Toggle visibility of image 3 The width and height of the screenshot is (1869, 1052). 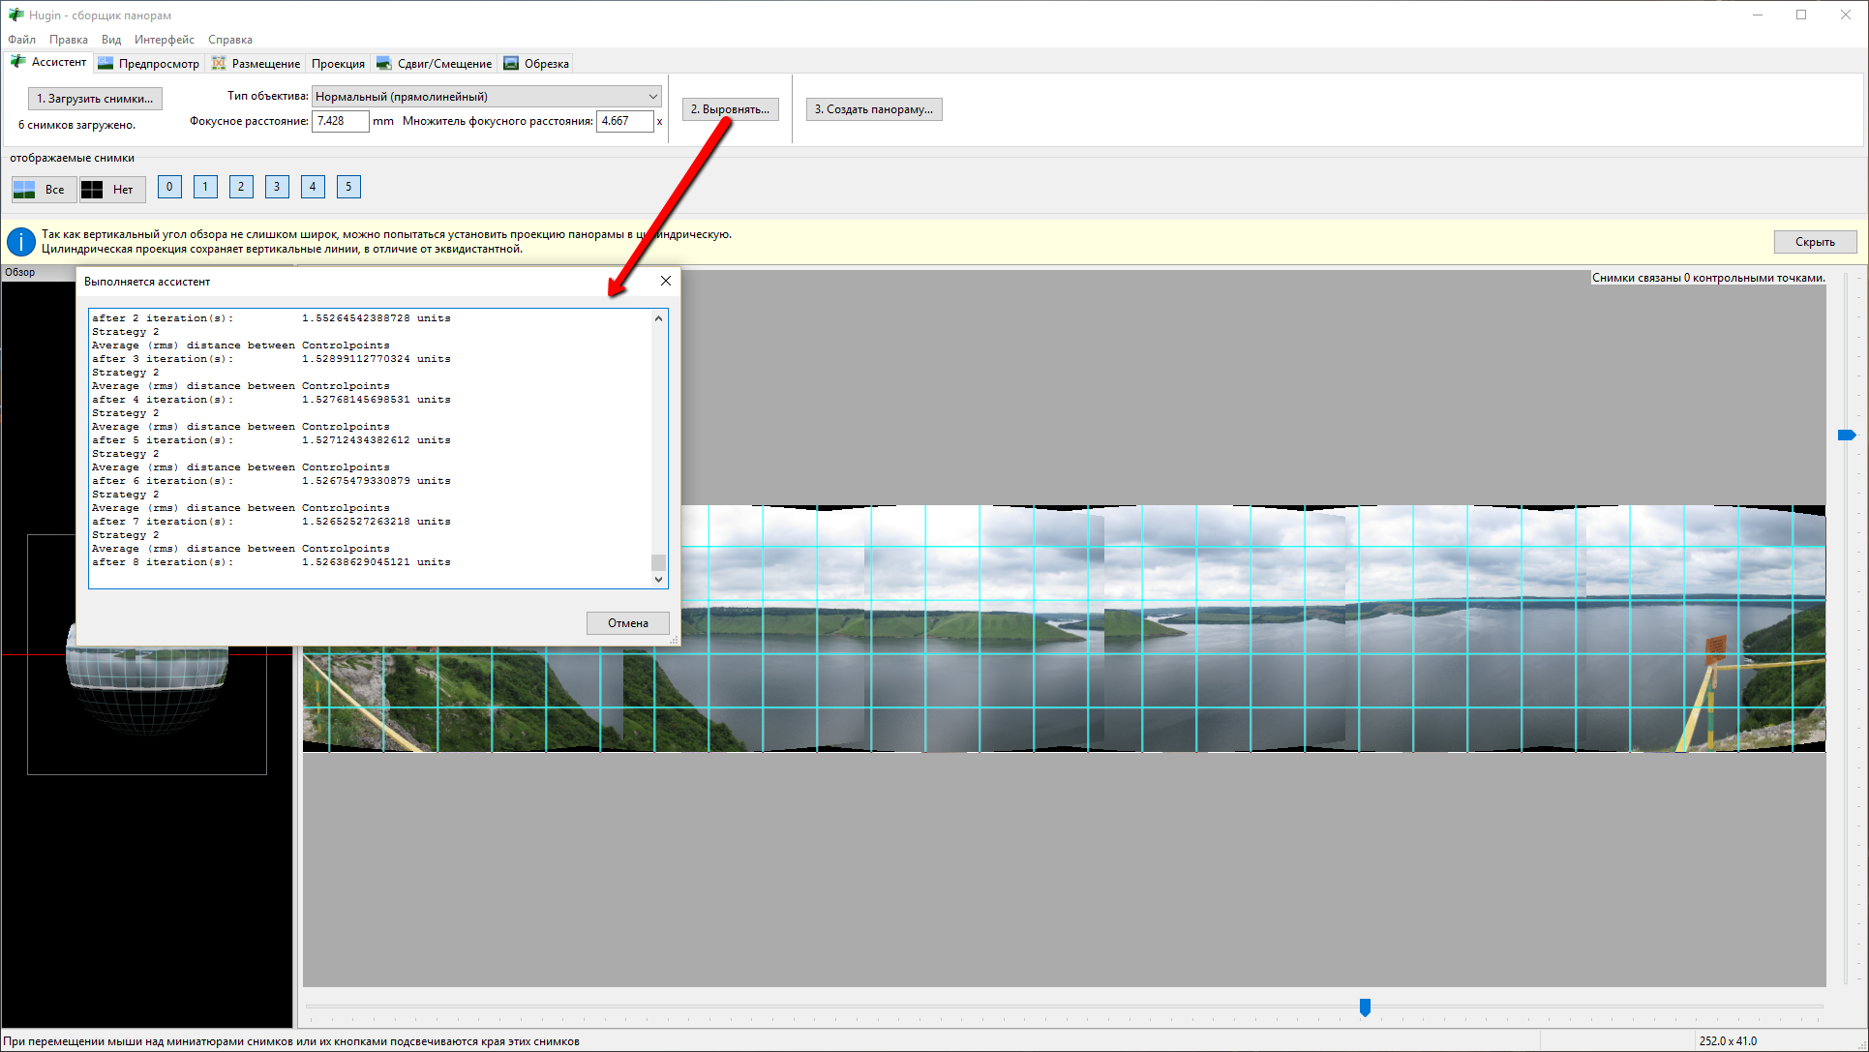coord(277,187)
